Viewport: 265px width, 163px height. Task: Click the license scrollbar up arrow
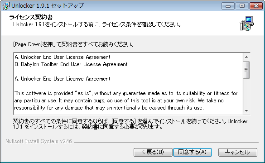click(x=246, y=57)
